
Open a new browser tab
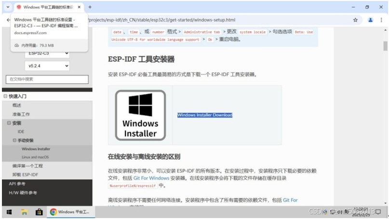click(x=90, y=7)
